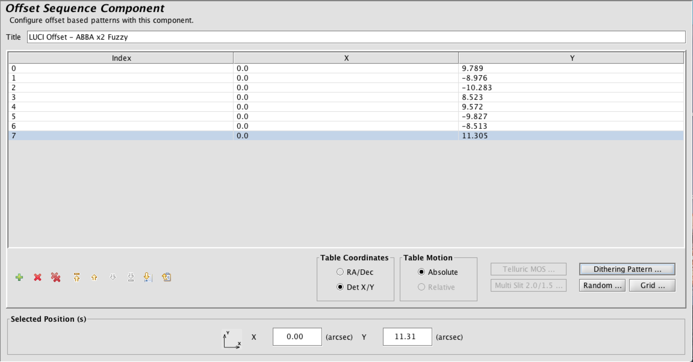This screenshot has width=693, height=362.
Task: Delete selected offset with red X icon
Action: pyautogui.click(x=38, y=277)
